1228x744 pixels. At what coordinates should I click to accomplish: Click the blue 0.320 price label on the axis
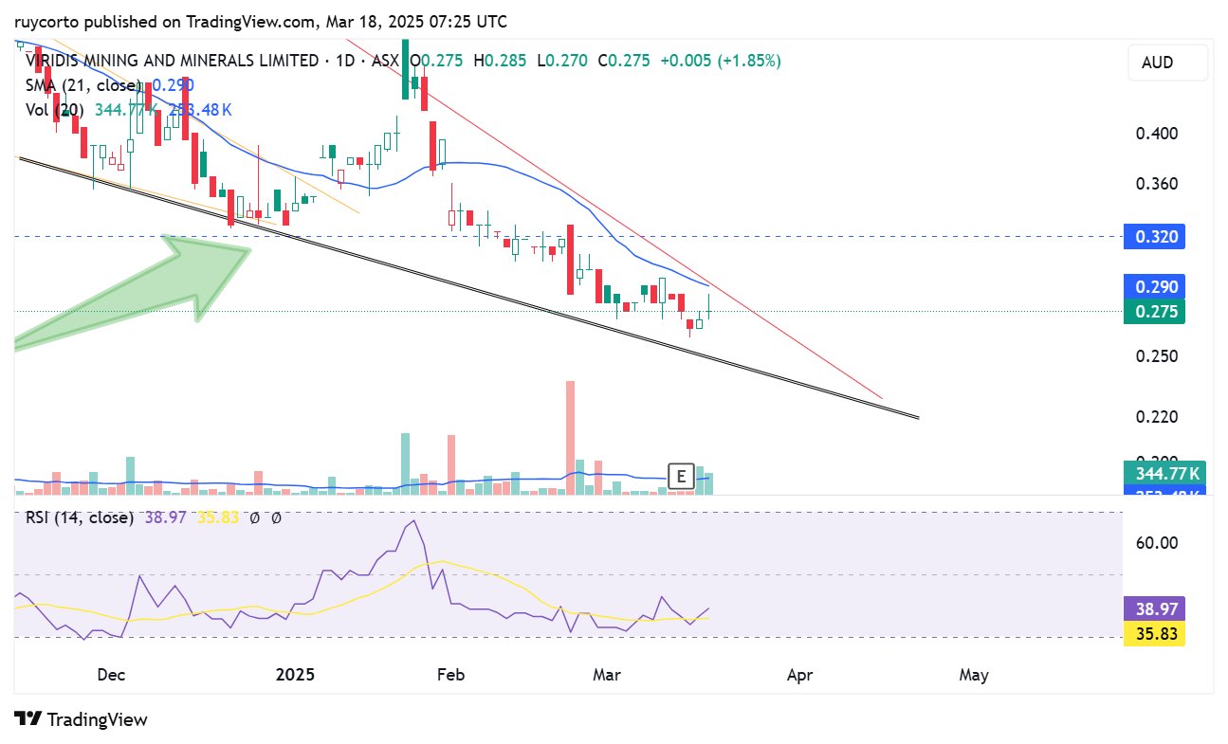1154,236
